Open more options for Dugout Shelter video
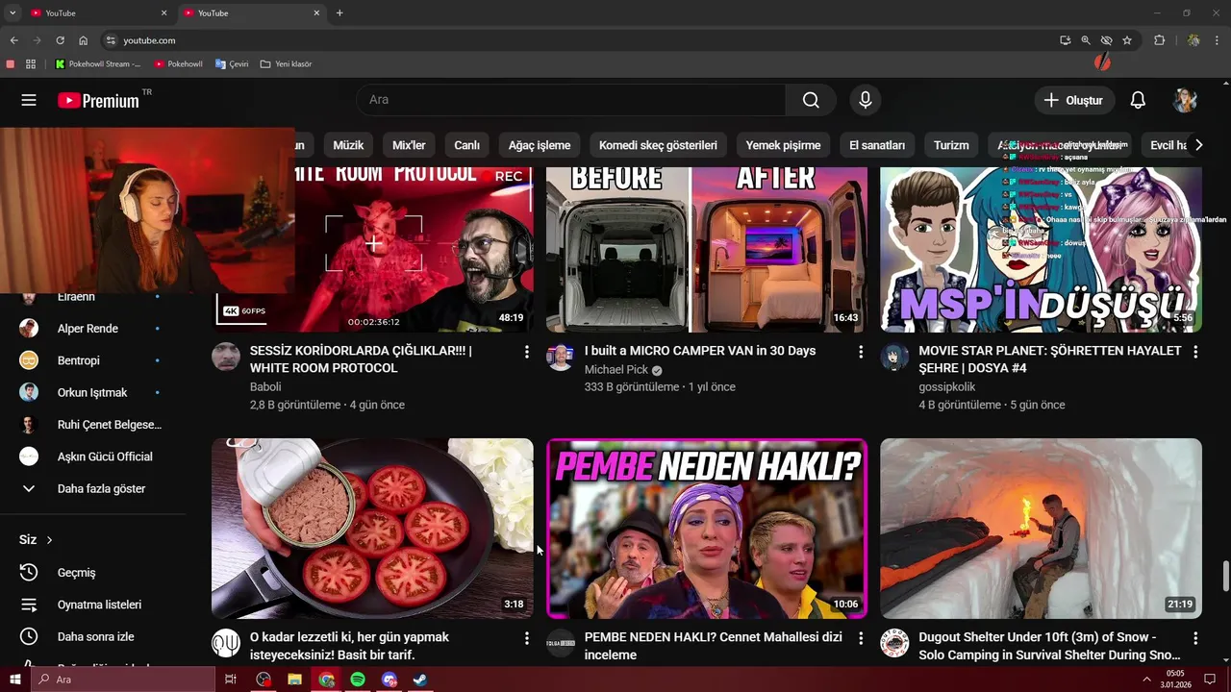1231x692 pixels. (x=1195, y=638)
